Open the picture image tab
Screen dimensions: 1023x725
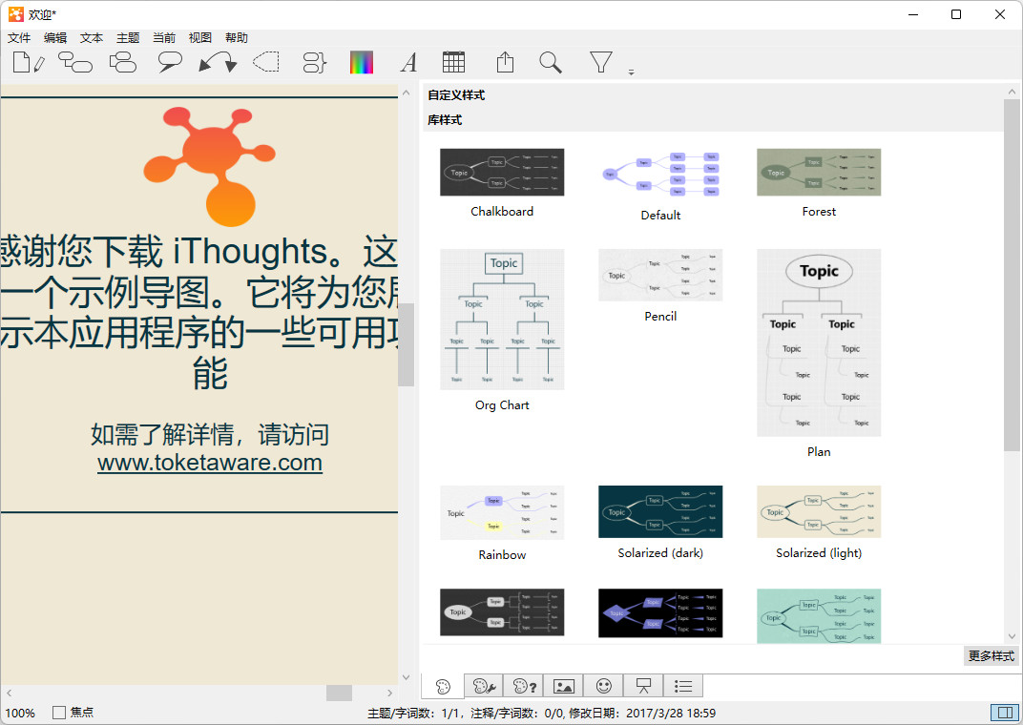(563, 687)
